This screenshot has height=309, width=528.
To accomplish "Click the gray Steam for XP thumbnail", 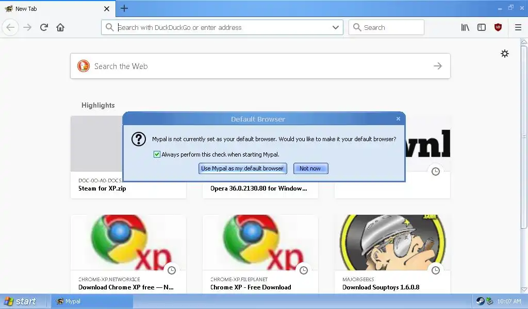I will coord(96,144).
